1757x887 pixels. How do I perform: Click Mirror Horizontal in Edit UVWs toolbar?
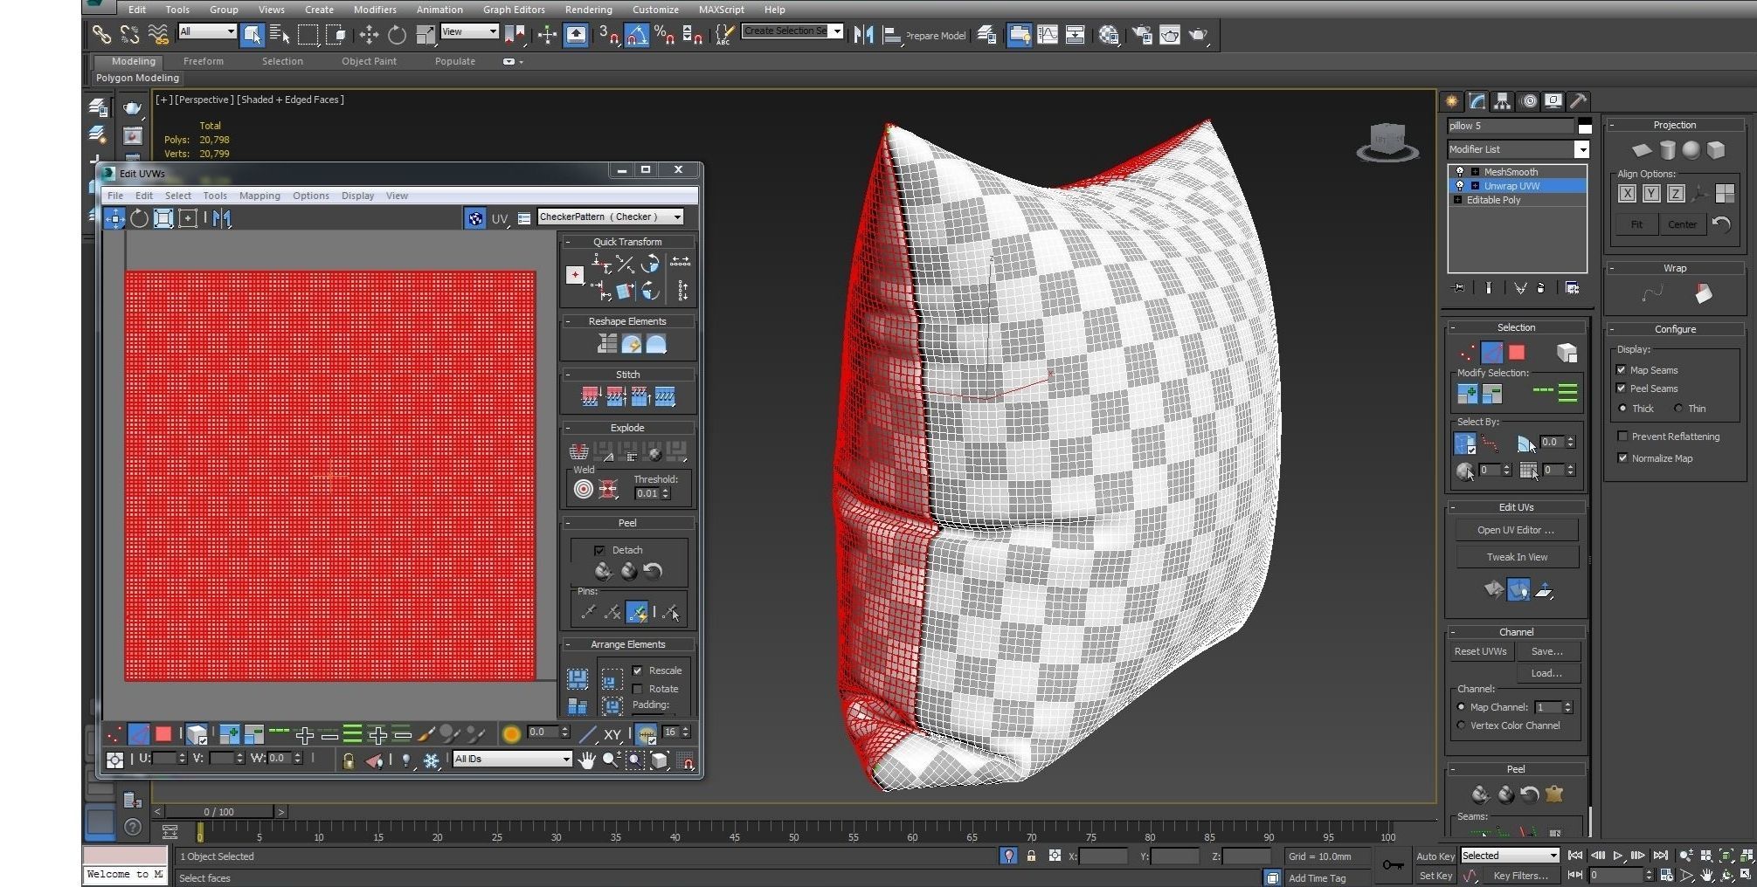[x=221, y=218]
